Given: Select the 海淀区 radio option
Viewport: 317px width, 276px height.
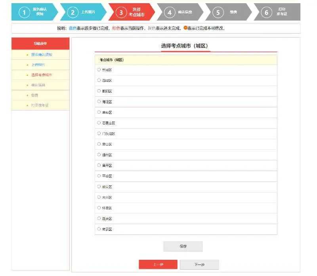Looking at the screenshot, I should click(99, 102).
